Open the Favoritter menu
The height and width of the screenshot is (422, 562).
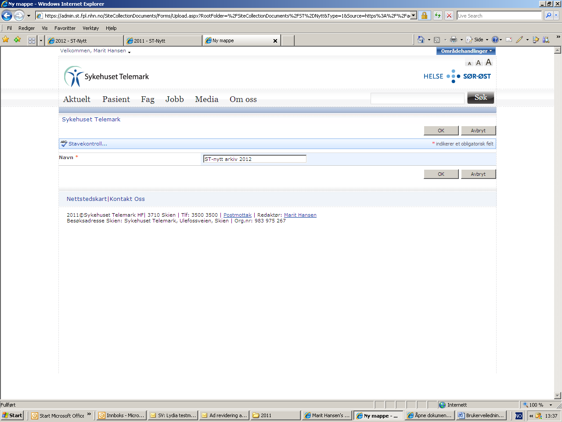pos(65,28)
